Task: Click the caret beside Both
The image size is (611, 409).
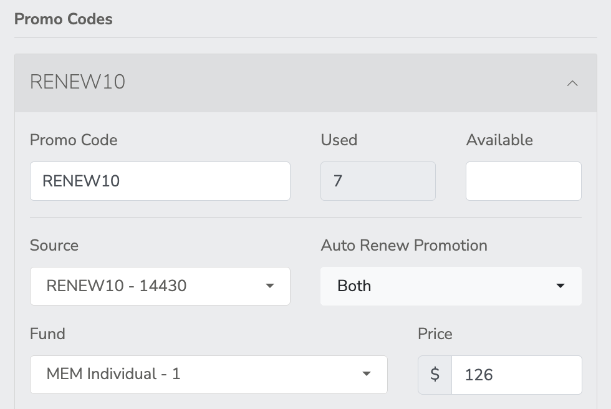Action: tap(560, 286)
